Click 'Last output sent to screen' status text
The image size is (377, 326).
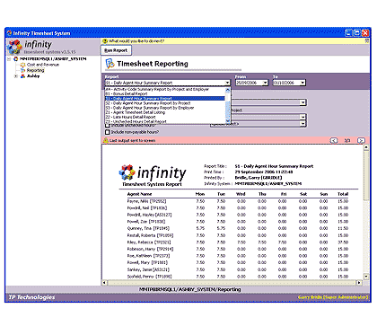click(132, 140)
